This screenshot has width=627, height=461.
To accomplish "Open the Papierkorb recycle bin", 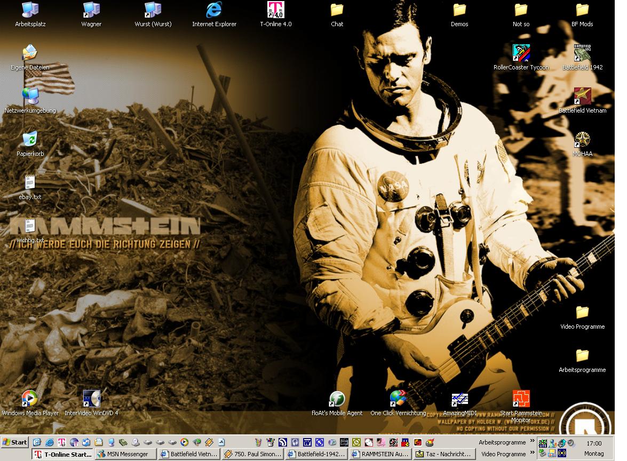I will [x=30, y=144].
